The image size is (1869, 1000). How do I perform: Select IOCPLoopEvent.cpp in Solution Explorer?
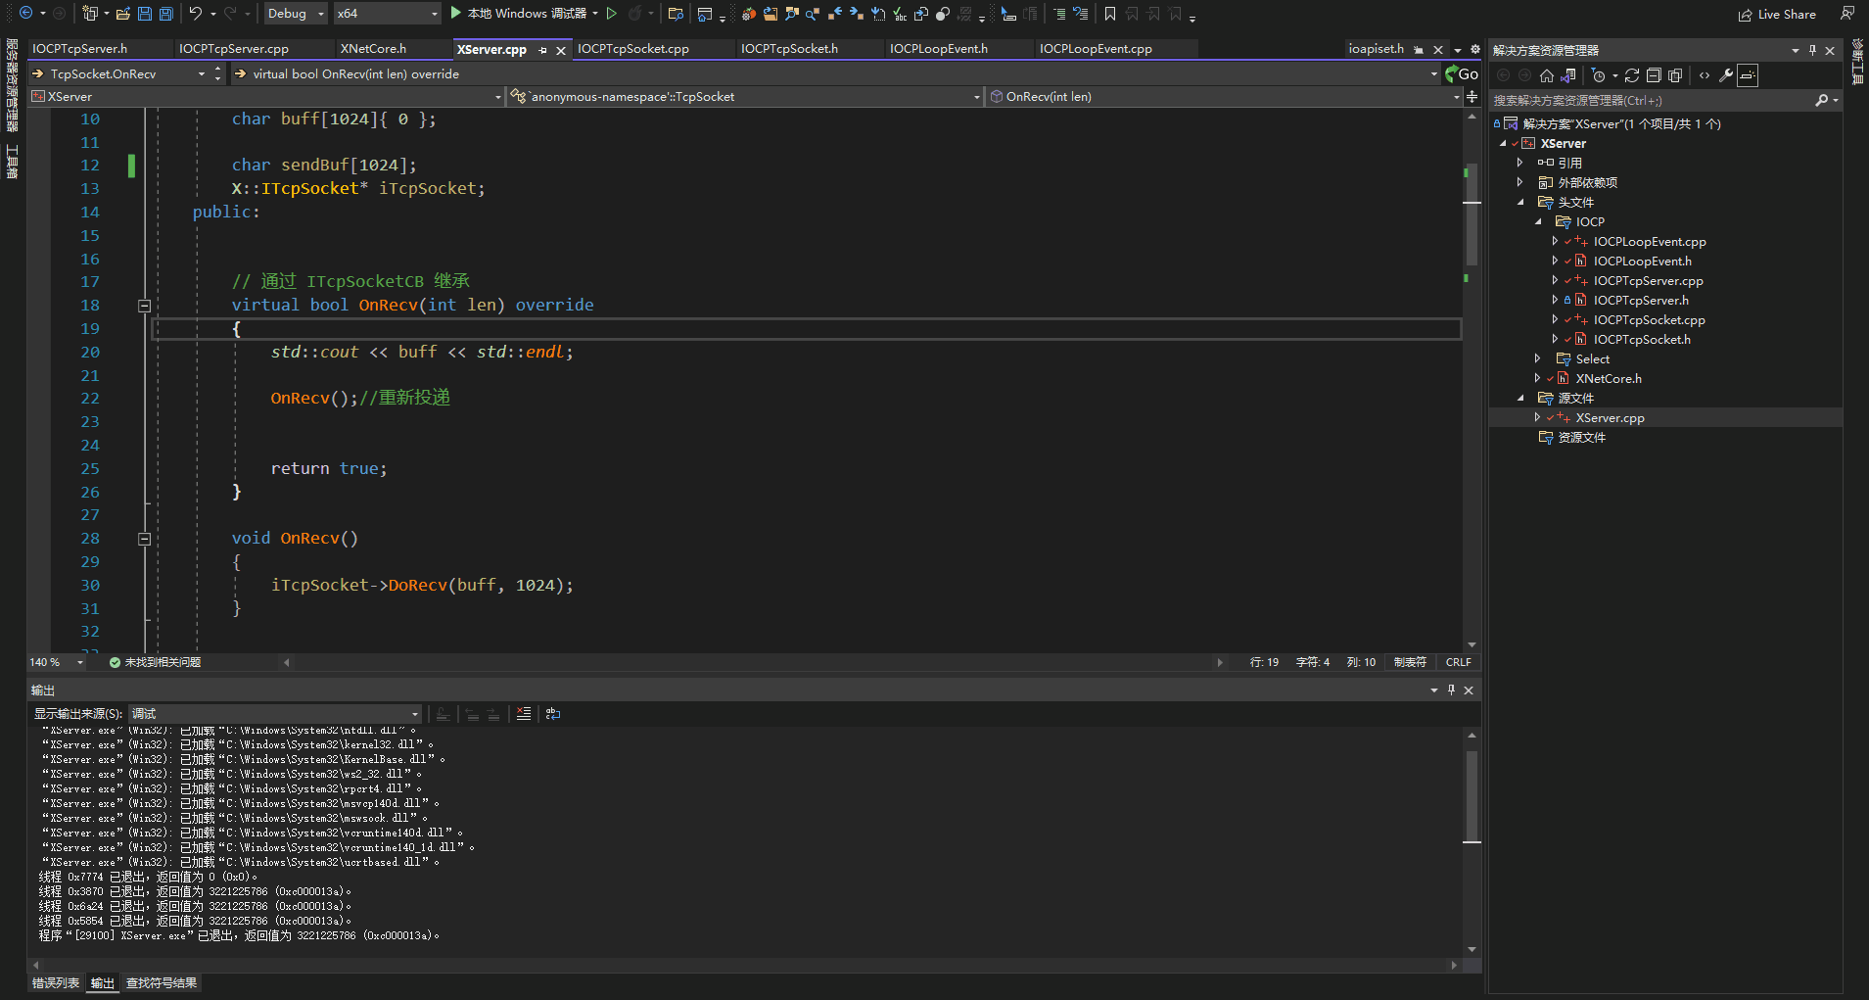pos(1649,242)
